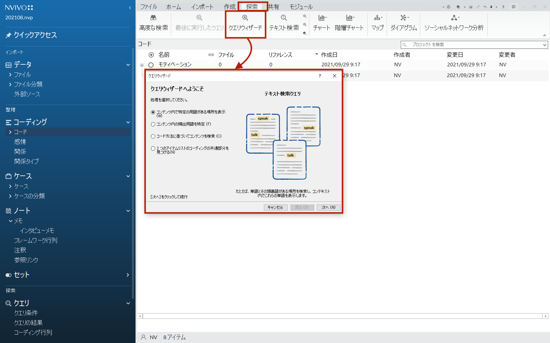This screenshot has width=550, height=343.
Task: Click the クイックアクセス pin icon
Action: tap(9, 35)
